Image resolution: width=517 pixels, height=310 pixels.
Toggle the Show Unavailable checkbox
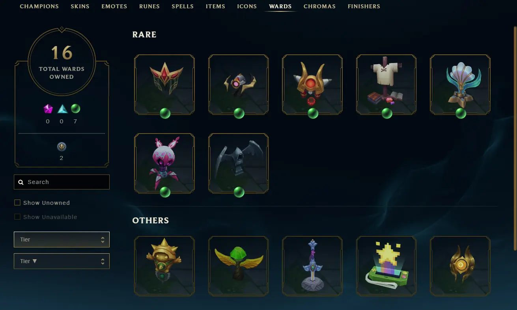(17, 217)
